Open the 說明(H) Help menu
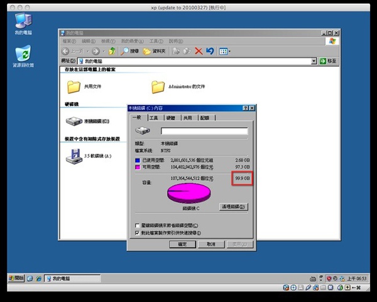Screen dimensions: 377x302 pyautogui.click(x=176, y=41)
